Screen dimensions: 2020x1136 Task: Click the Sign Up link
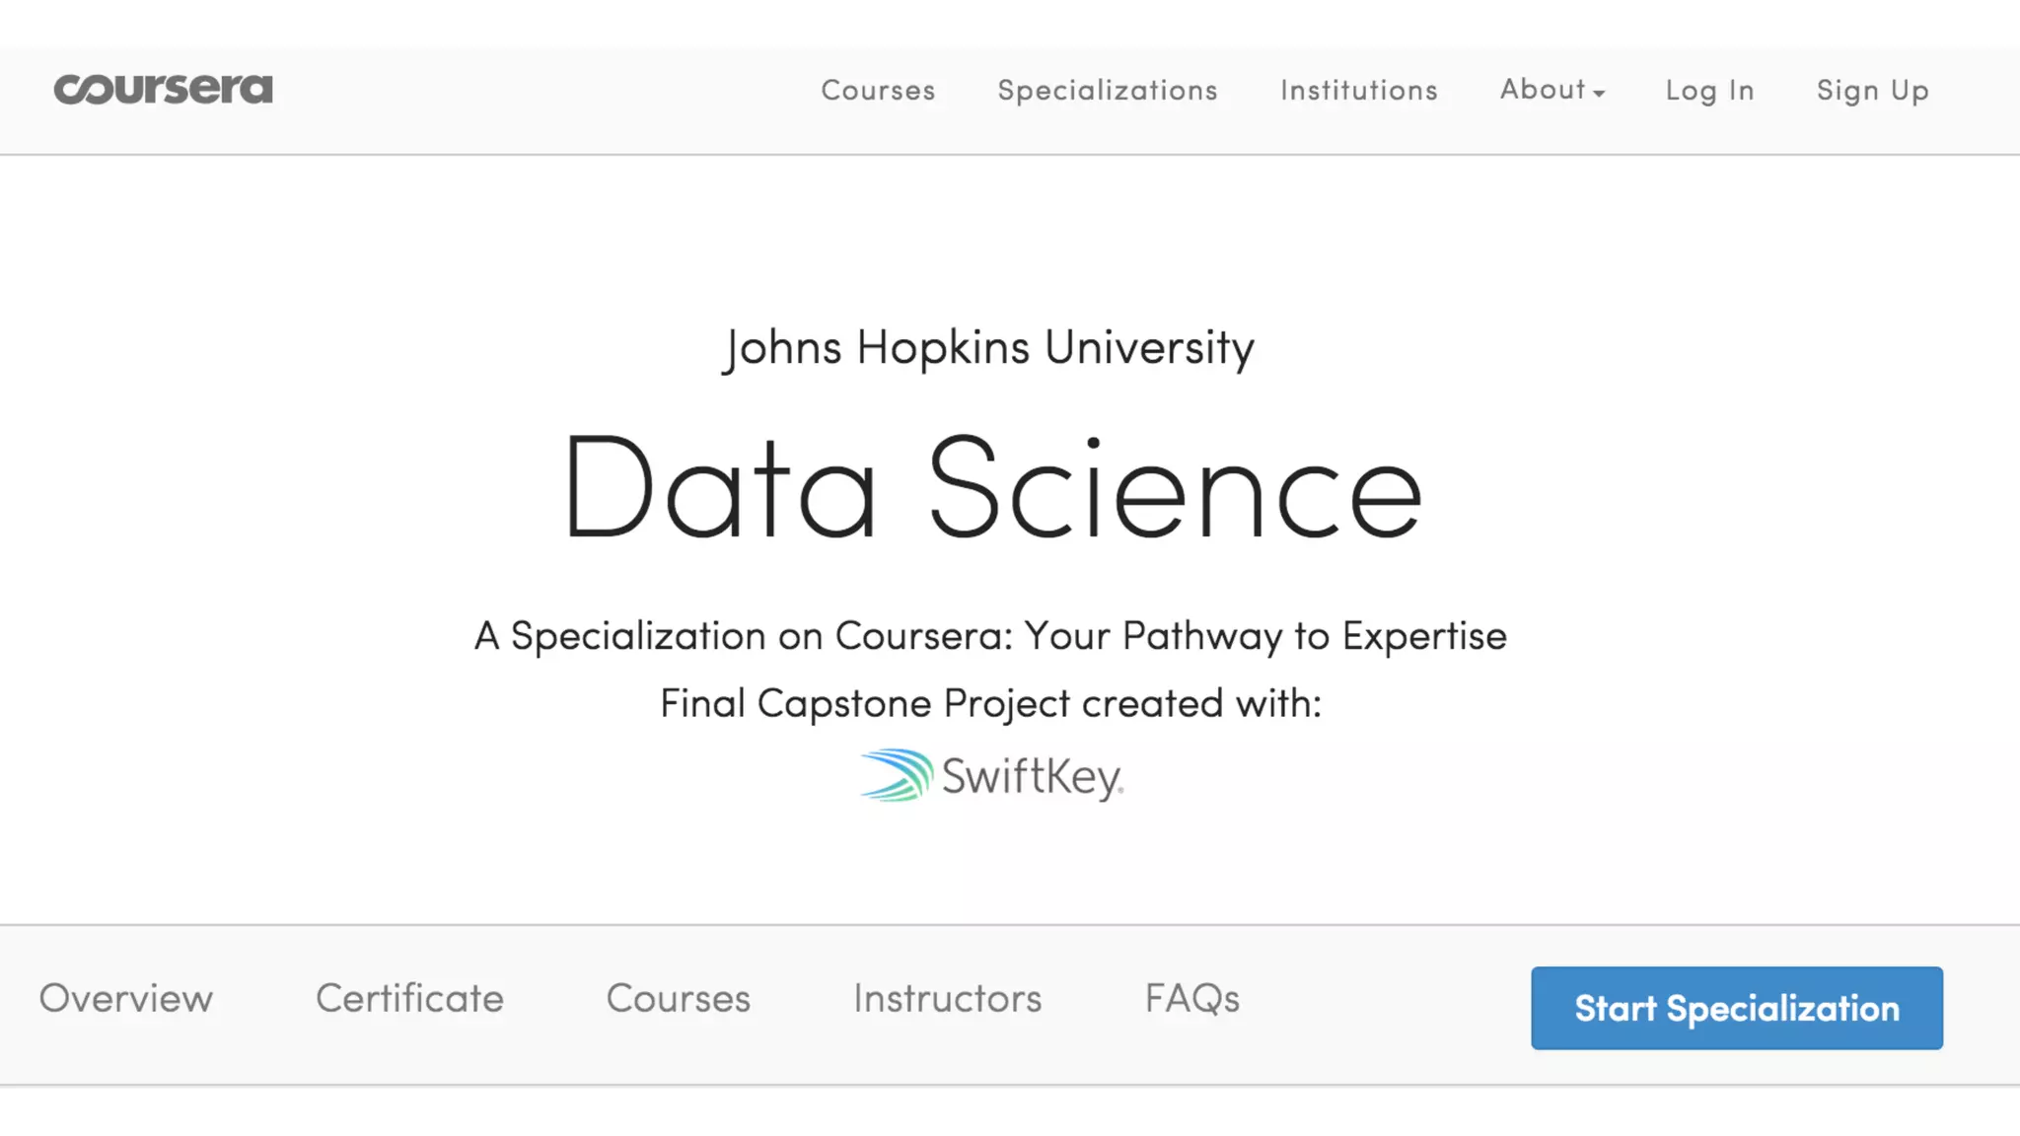click(1872, 91)
